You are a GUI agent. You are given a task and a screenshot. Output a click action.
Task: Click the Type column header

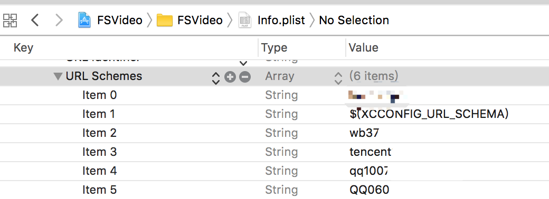274,47
